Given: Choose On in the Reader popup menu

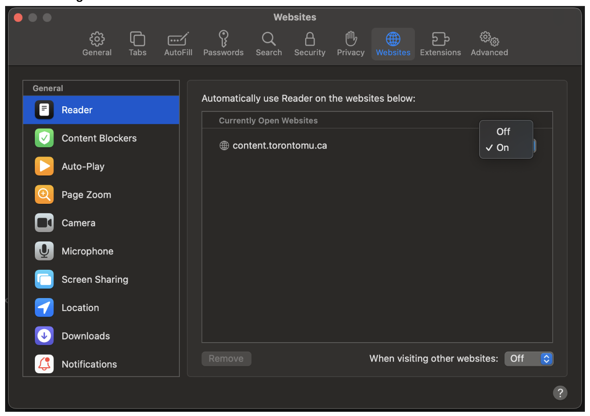Looking at the screenshot, I should [503, 148].
